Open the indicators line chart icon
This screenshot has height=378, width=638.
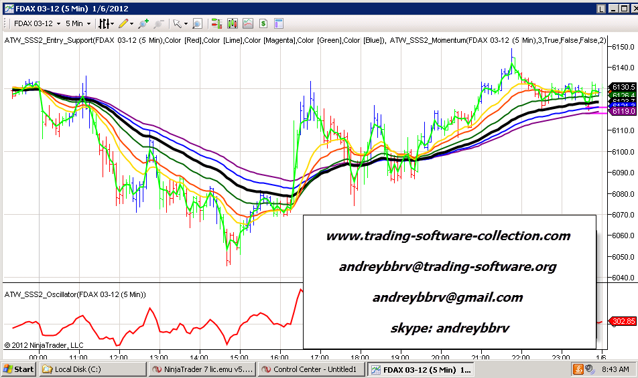pos(248,23)
